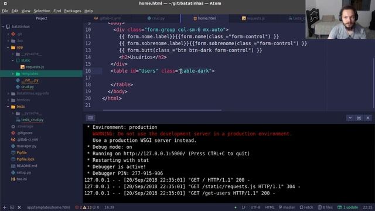Change the UTF-8 encoding selector
This screenshot has width=375, height=211.
pyautogui.click(x=255, y=207)
